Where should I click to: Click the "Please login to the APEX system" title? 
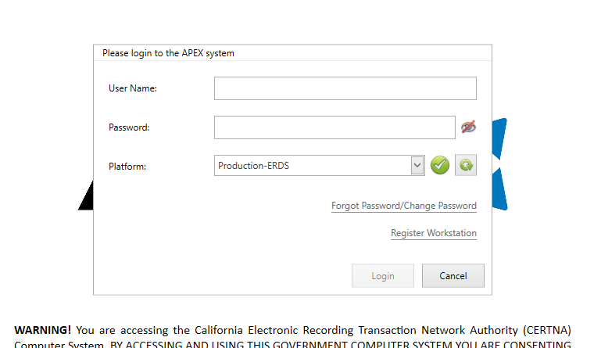[168, 53]
